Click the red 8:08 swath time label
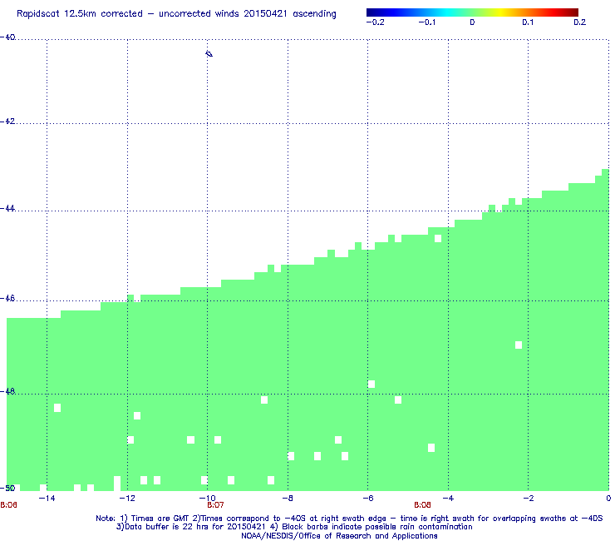Image resolution: width=615 pixels, height=541 pixels. (422, 505)
